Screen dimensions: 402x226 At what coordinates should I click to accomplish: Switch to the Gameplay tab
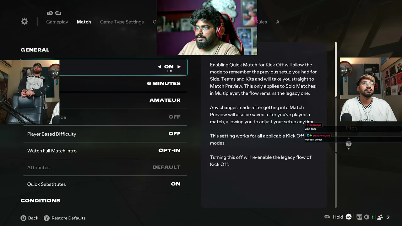tap(57, 22)
